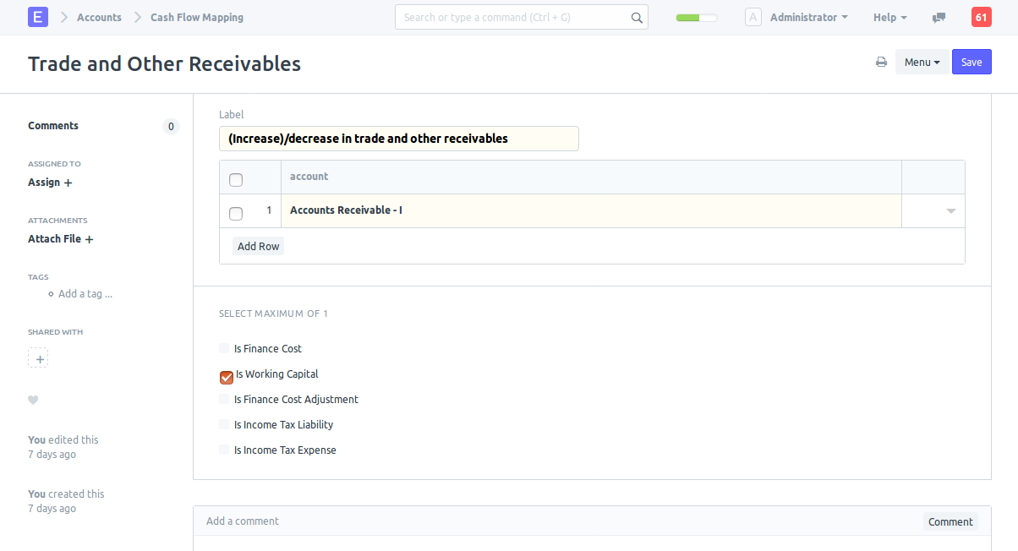Navigate to Cash Flow Mapping breadcrumb
Screen dimensions: 1018x551
coord(197,18)
